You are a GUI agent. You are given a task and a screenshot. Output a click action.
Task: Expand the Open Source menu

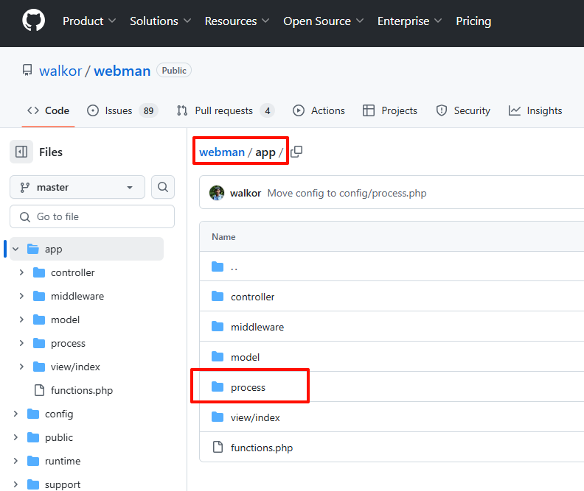click(323, 21)
